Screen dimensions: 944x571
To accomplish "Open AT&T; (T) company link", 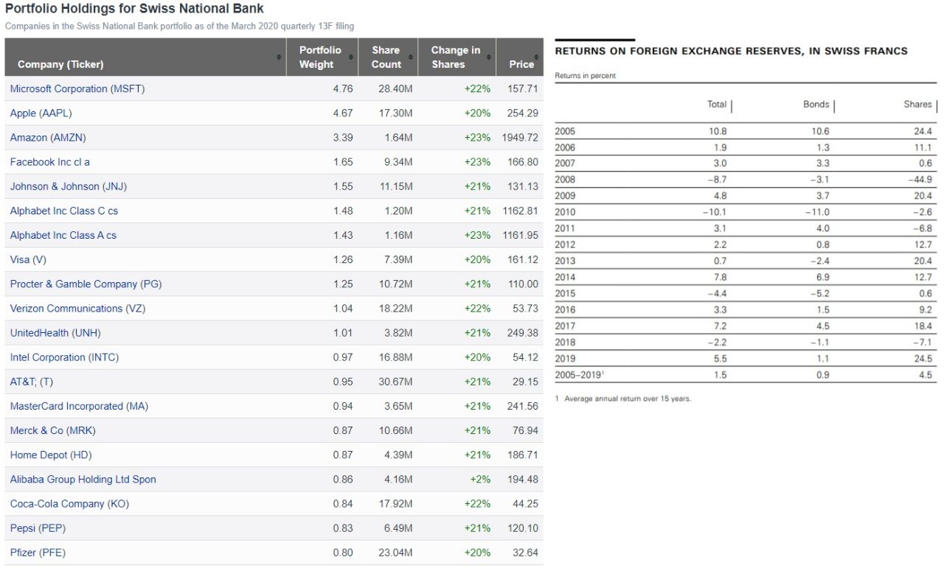I will 32,382.
